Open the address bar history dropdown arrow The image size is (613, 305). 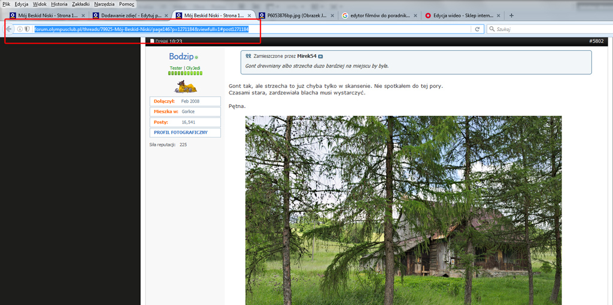click(467, 29)
